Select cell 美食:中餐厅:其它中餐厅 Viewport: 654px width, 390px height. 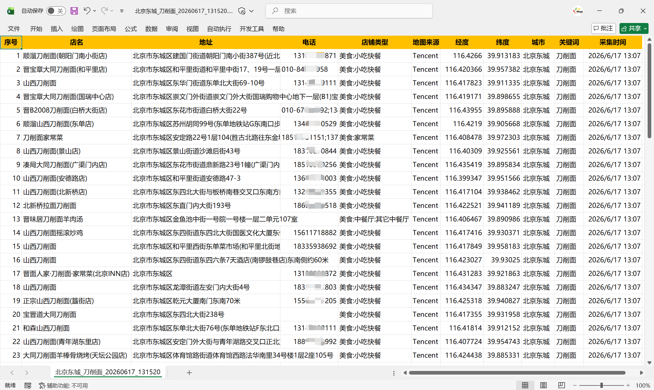tap(375, 219)
